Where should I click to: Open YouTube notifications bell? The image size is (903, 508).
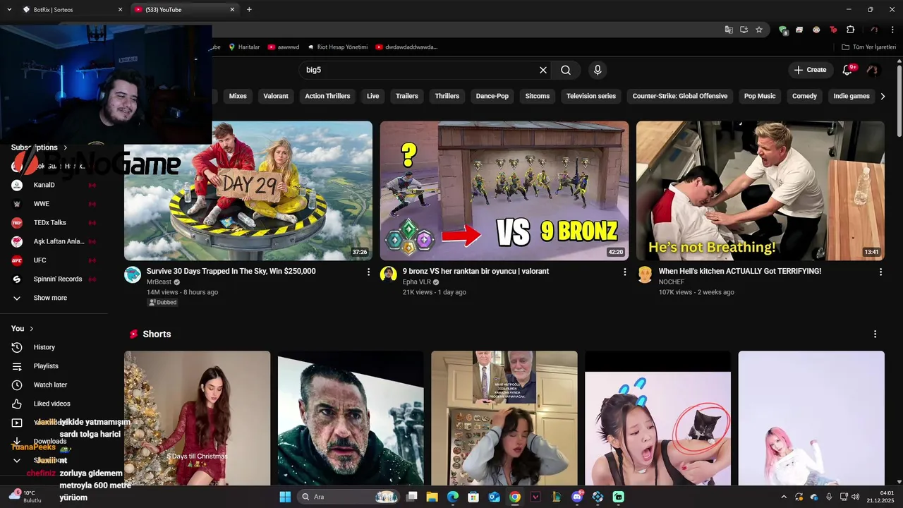point(849,70)
